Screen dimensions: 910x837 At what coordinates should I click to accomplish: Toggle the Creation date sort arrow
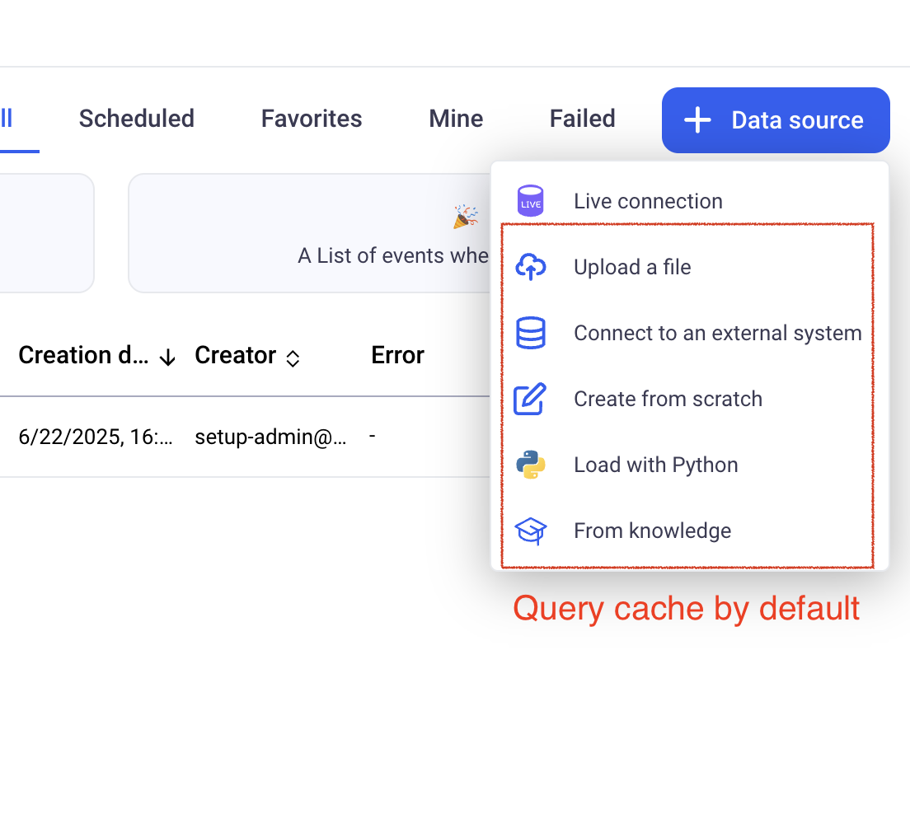pyautogui.click(x=168, y=357)
